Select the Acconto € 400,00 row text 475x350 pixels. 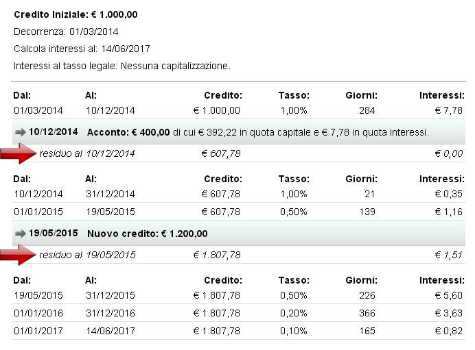(x=258, y=132)
